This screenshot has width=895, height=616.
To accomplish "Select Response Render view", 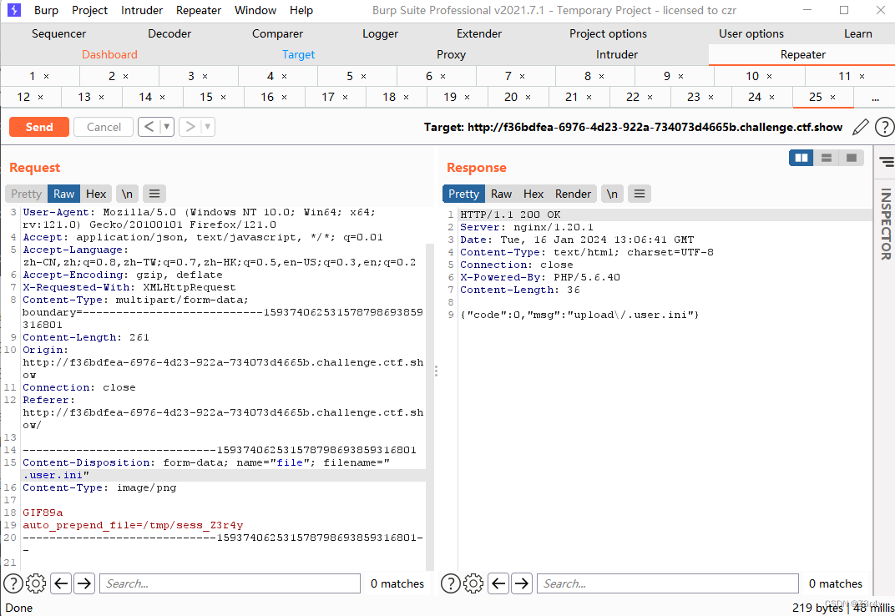I will tap(573, 194).
